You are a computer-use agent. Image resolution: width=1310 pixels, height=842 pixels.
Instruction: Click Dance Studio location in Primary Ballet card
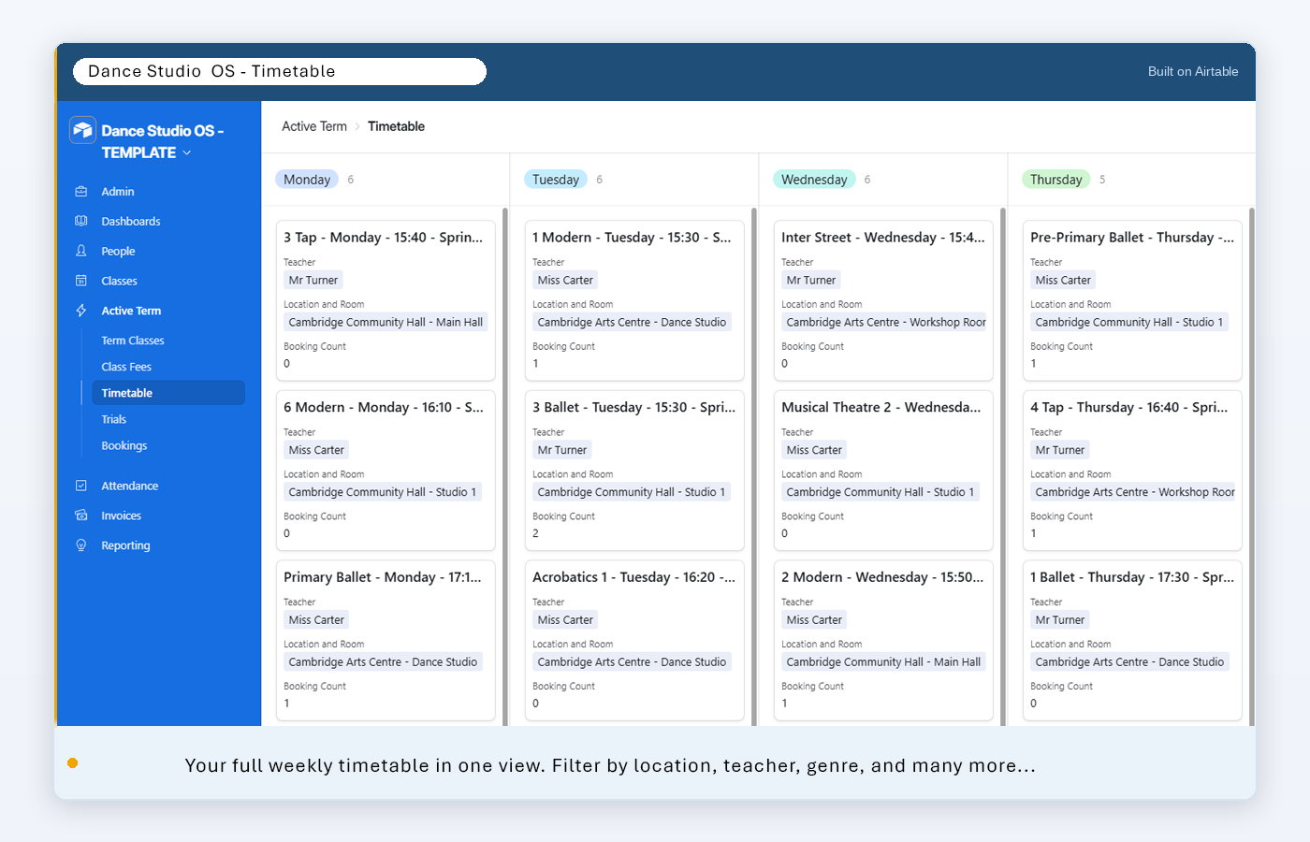tap(383, 661)
